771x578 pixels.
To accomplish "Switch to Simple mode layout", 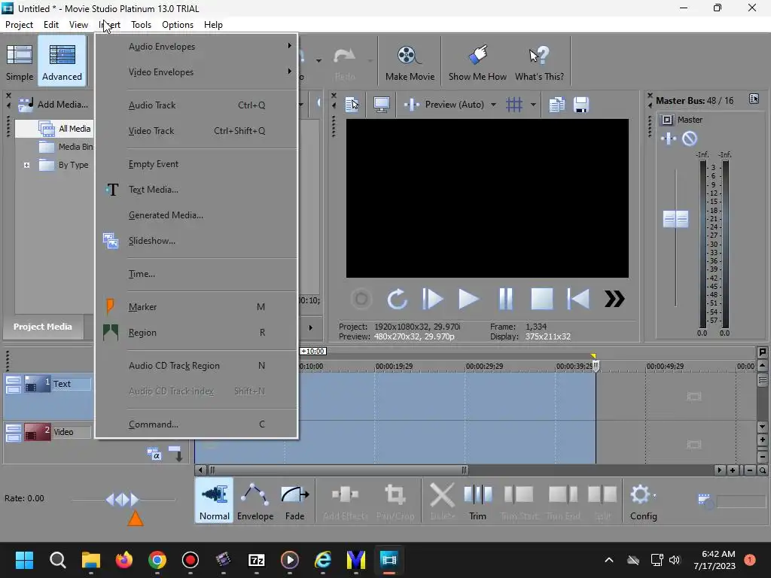I will pos(20,62).
